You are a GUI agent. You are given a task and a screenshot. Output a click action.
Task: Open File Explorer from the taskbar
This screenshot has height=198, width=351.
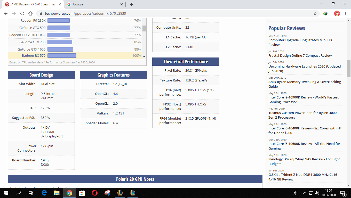pyautogui.click(x=57, y=193)
